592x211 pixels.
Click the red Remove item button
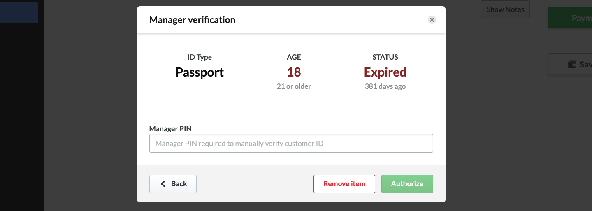(344, 184)
